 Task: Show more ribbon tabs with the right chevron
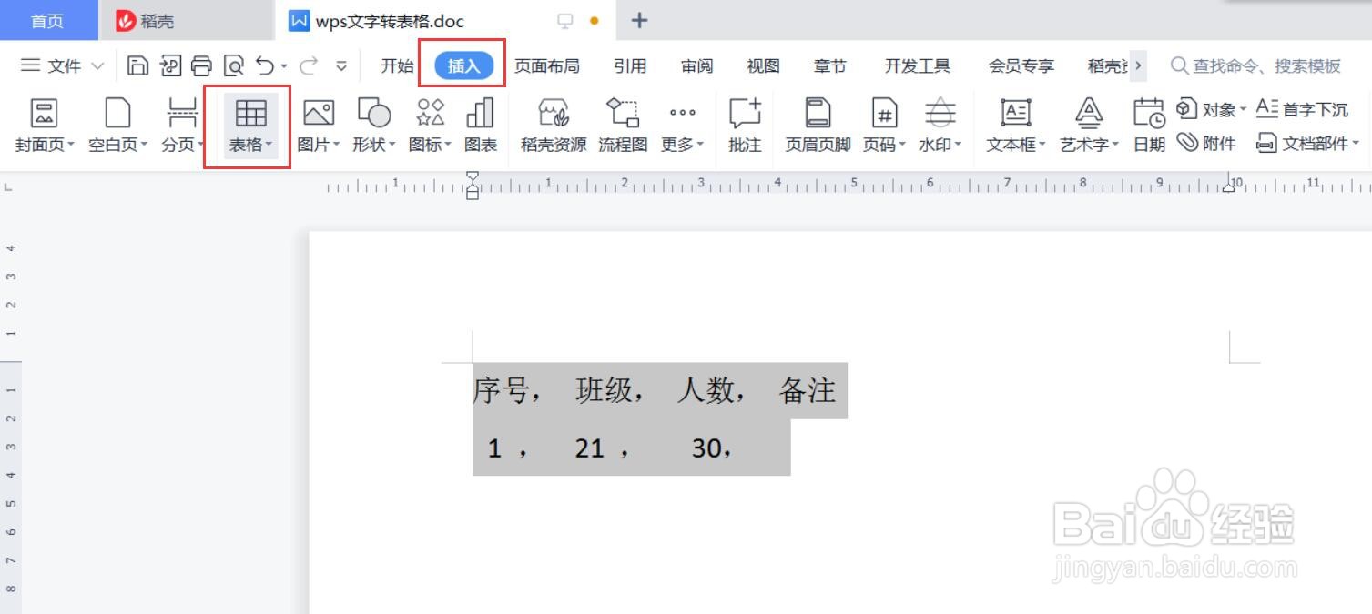point(1138,65)
